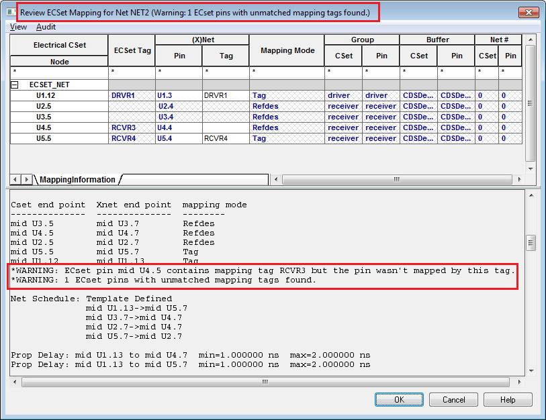Click table vertical scrollbar down arrow
Viewport: 546px width, 420px height.
(x=531, y=169)
